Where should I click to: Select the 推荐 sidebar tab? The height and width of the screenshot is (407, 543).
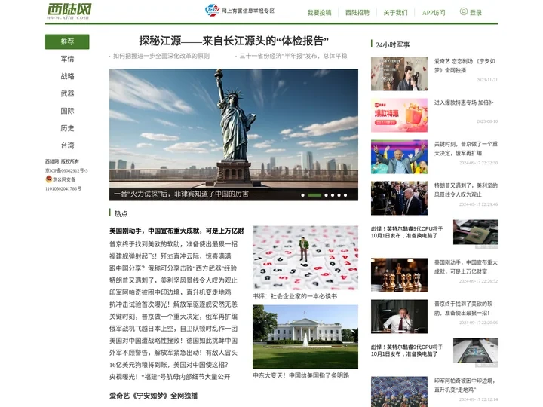click(x=67, y=41)
